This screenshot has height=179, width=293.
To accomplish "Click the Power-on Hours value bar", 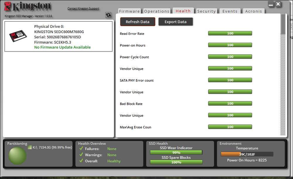I will (230, 45).
